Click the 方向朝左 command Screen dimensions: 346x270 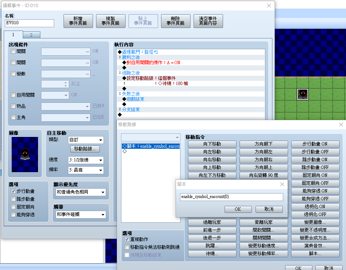point(264,152)
